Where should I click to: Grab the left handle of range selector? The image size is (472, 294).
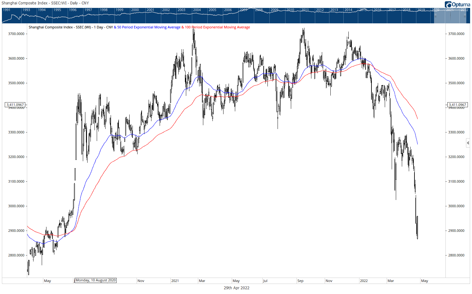click(435, 15)
